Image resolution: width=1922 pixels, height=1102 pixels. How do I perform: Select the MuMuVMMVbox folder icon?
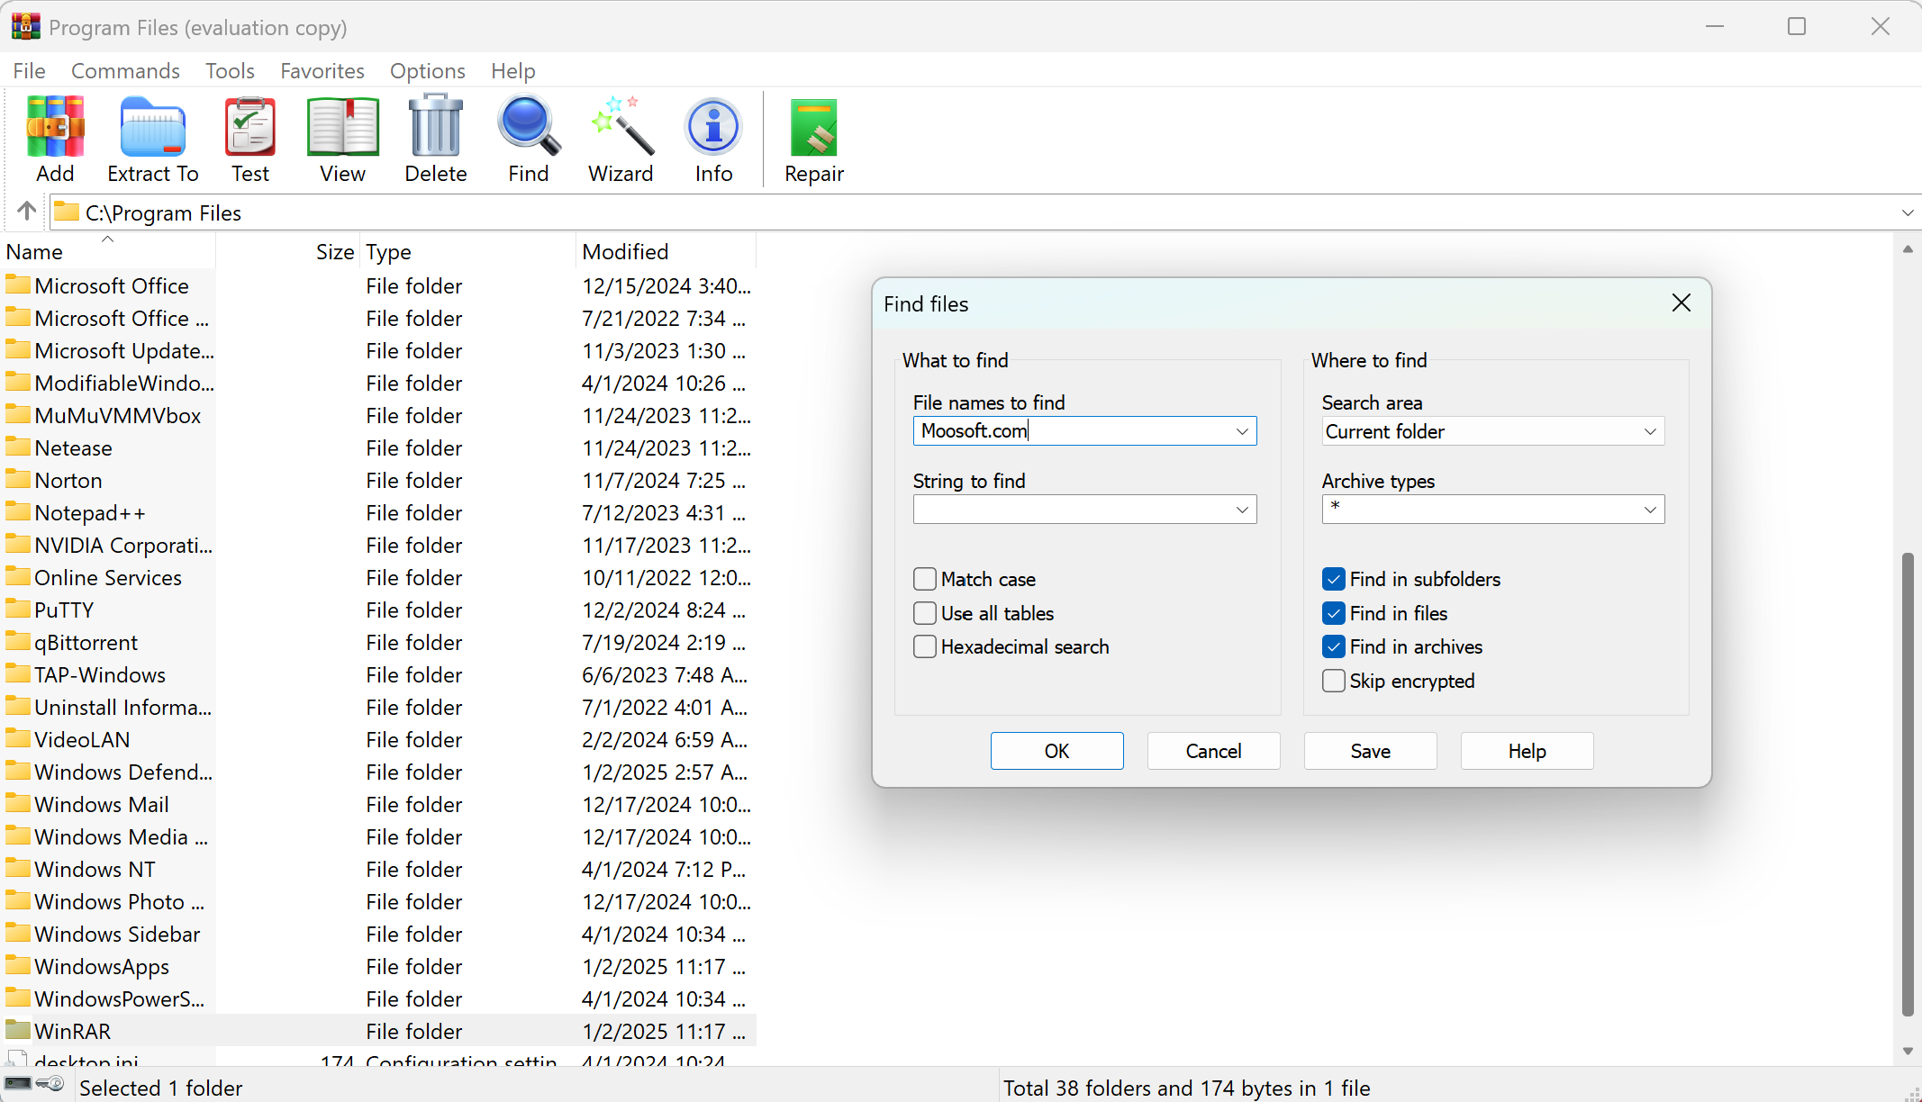pos(18,414)
